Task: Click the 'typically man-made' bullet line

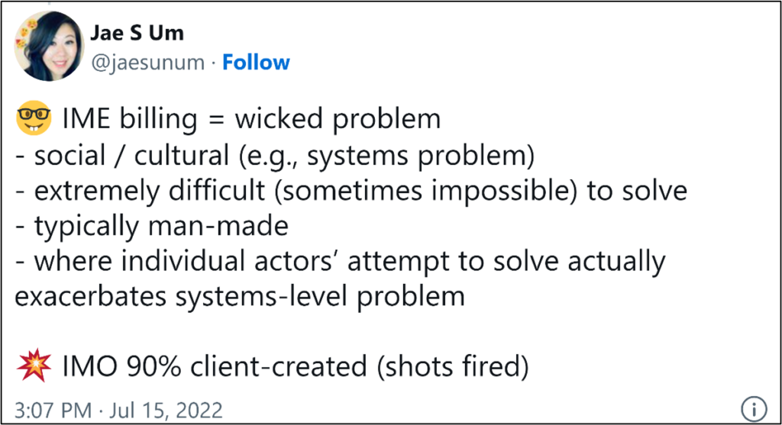Action: tap(152, 227)
